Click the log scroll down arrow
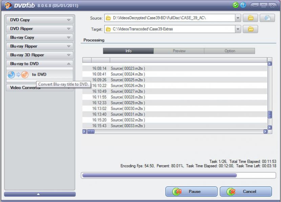 [x=270, y=127]
